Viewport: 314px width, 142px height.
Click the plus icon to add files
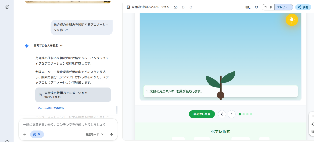pyautogui.click(x=25, y=134)
